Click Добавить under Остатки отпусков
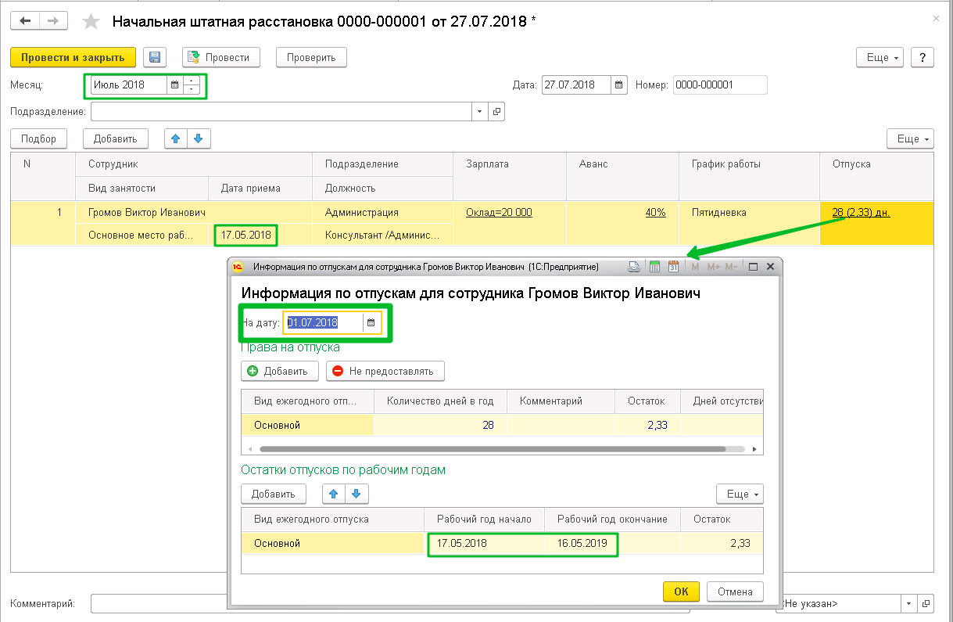Viewport: 953px width, 622px height. [273, 494]
